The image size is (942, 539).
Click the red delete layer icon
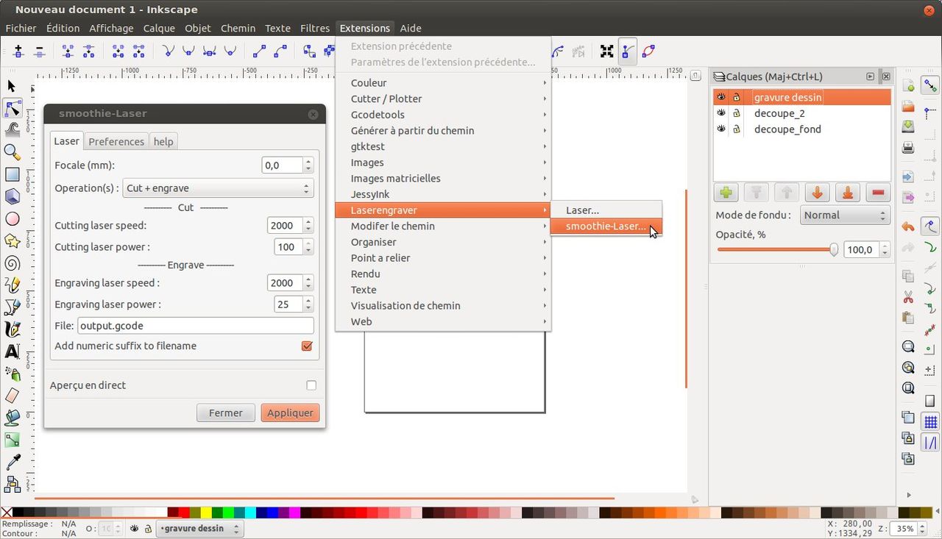[x=877, y=193]
